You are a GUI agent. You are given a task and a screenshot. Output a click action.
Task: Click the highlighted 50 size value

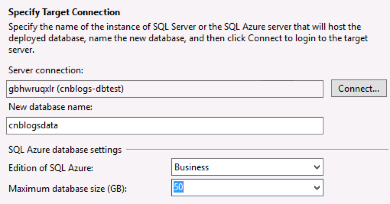(x=178, y=188)
